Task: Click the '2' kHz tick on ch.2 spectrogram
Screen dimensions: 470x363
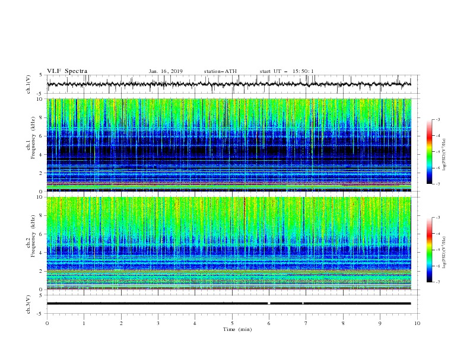Action: [42, 271]
